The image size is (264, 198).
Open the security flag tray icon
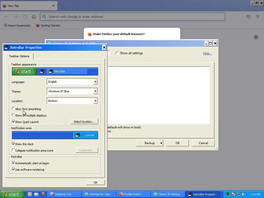click(x=233, y=194)
